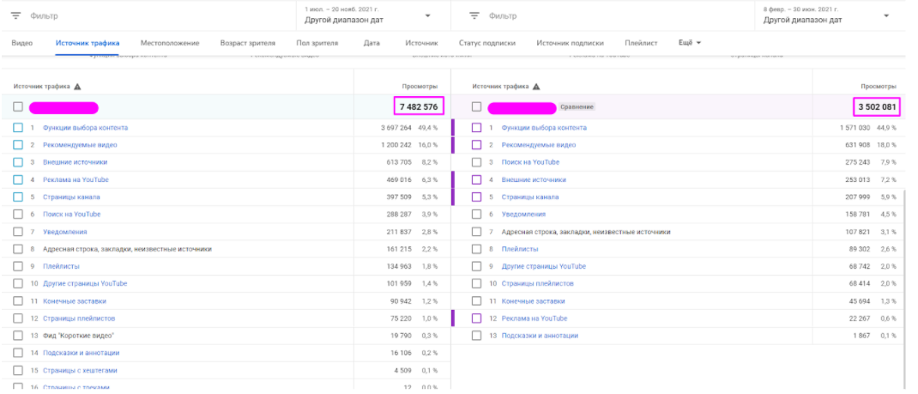
Task: Click filter icon beside the 1 июл. date range
Action: pyautogui.click(x=15, y=15)
